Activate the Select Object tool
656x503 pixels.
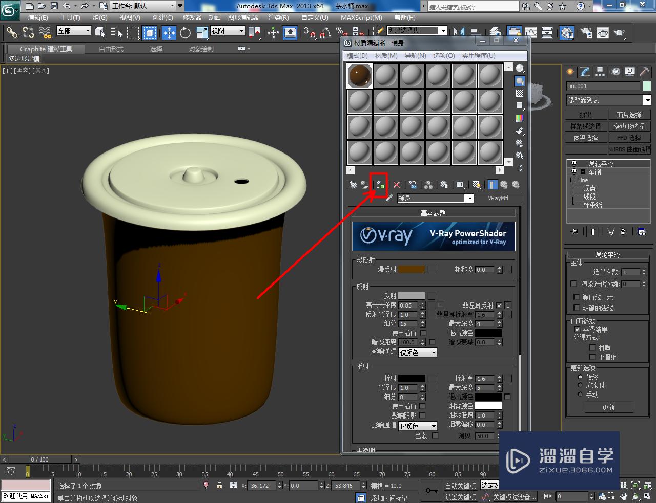100,33
